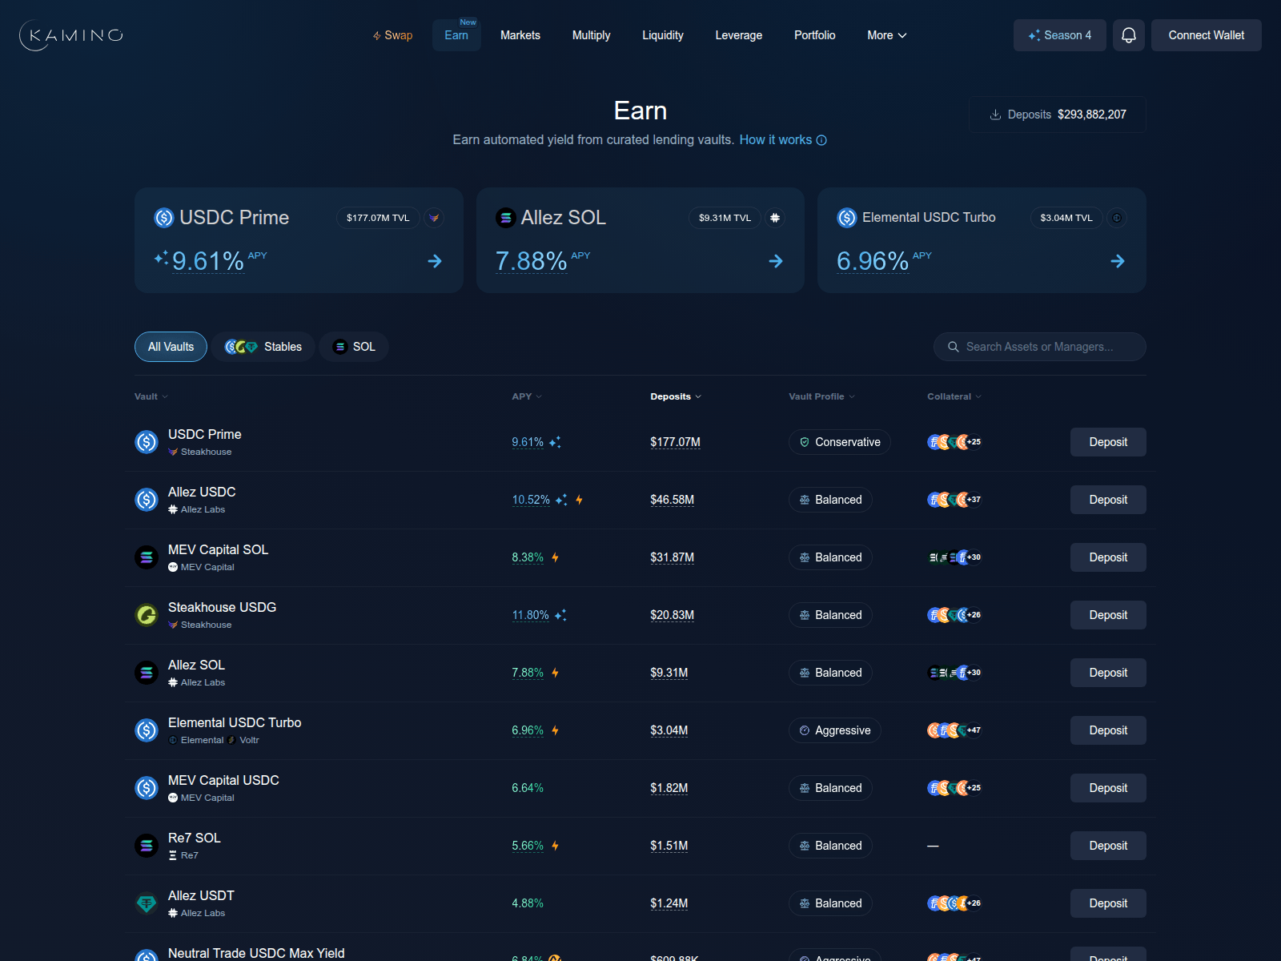Filter vaults by Stables
This screenshot has width=1281, height=961.
click(263, 347)
